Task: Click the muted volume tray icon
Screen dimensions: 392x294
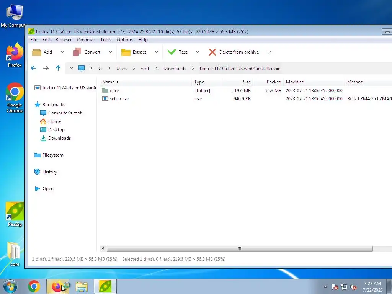Action: (x=353, y=287)
